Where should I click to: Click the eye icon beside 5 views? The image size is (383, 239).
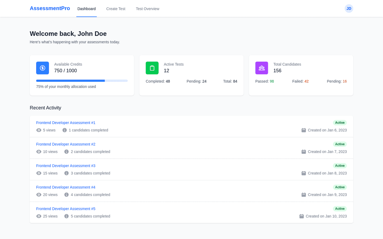click(x=39, y=130)
